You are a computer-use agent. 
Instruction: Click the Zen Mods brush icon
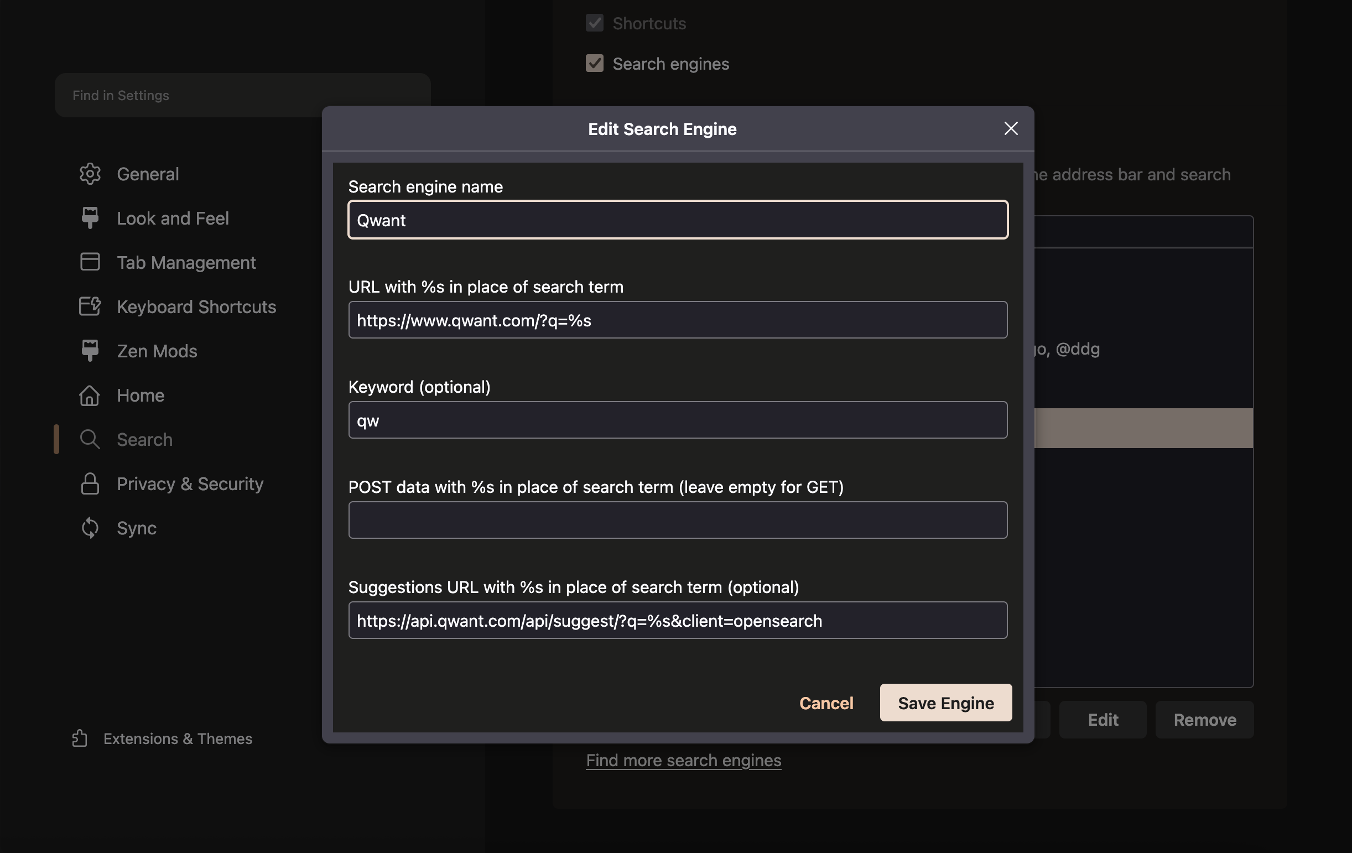click(x=90, y=350)
